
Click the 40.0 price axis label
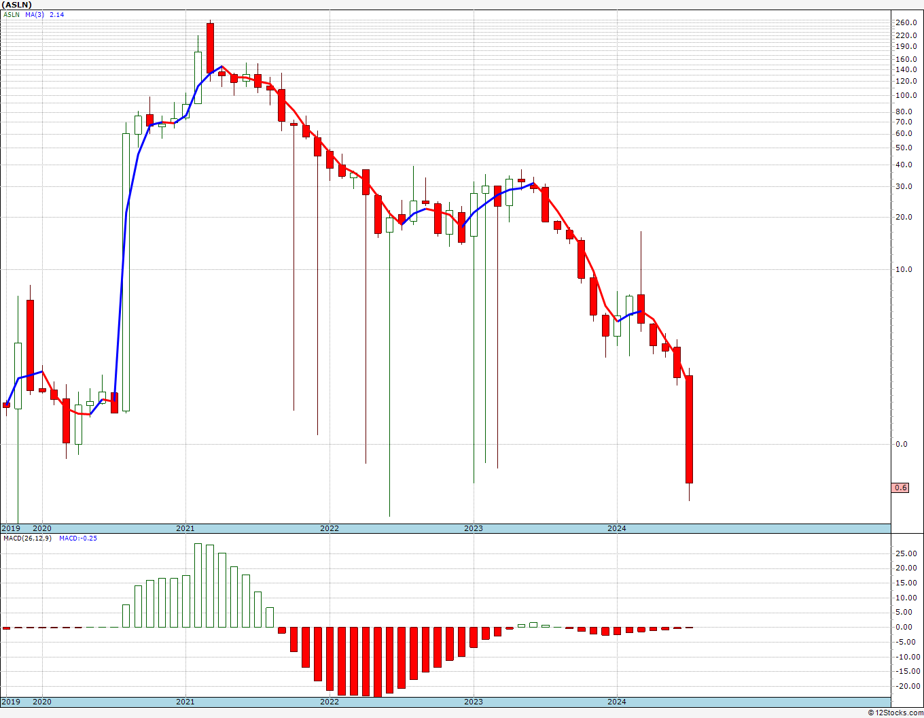click(x=904, y=165)
